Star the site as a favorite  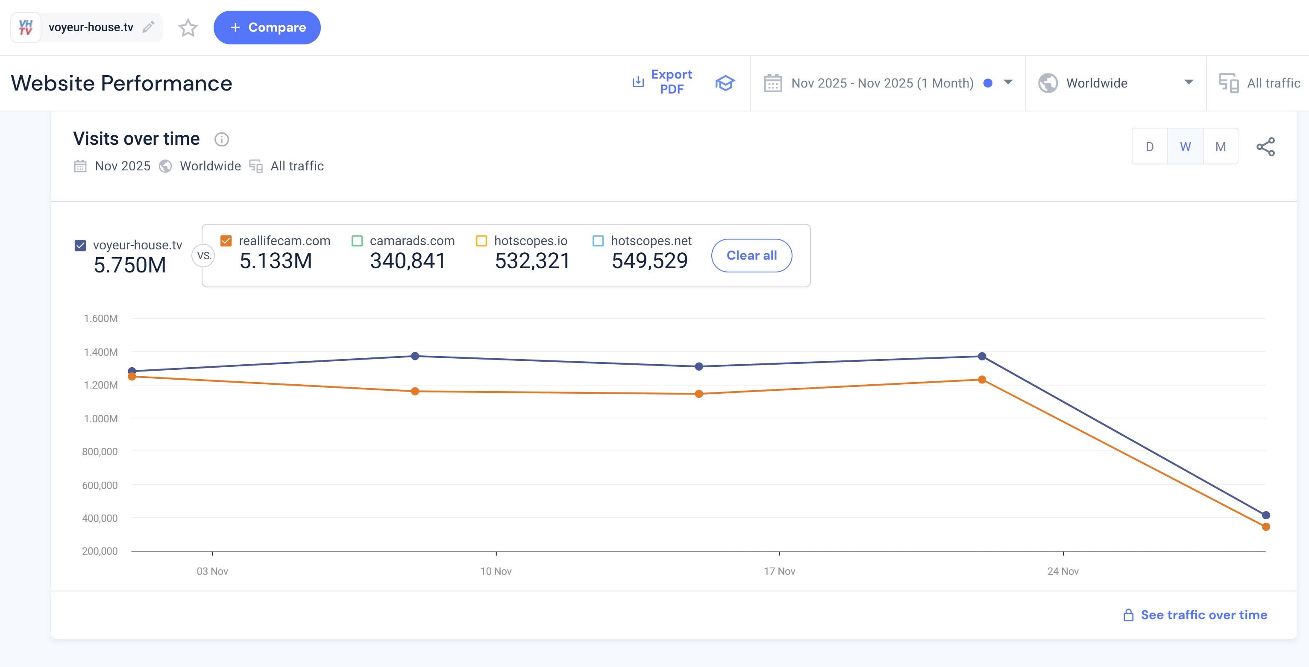188,27
